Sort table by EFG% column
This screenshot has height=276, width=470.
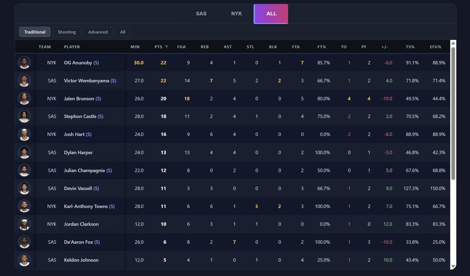[x=435, y=47]
